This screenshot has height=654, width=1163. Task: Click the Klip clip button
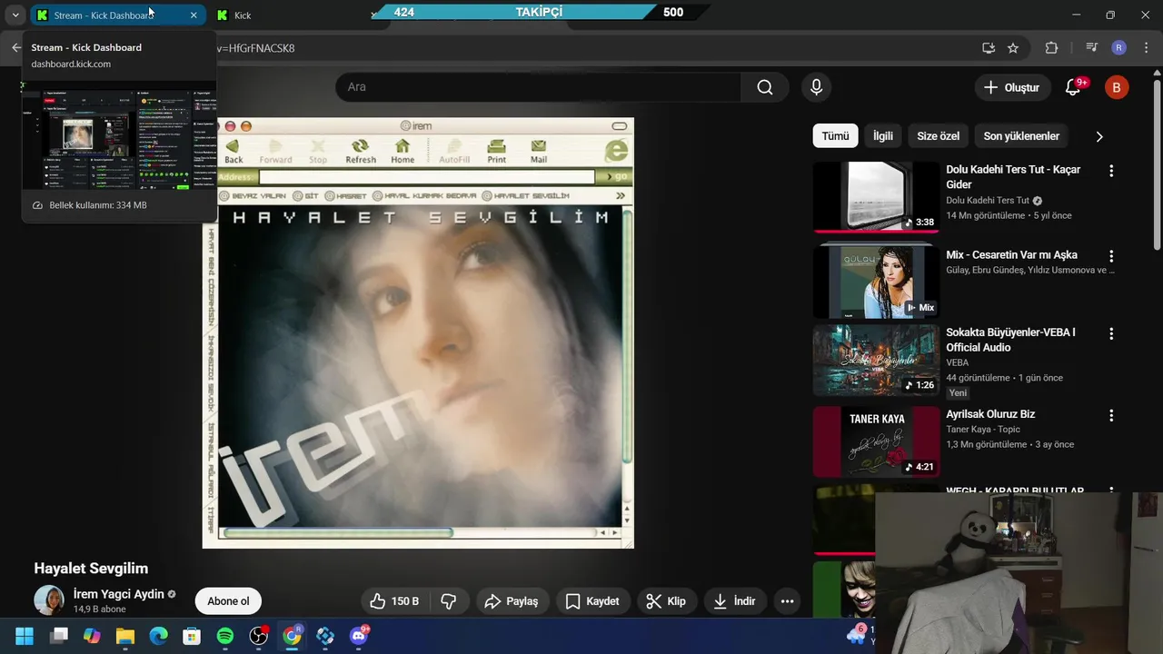(666, 601)
